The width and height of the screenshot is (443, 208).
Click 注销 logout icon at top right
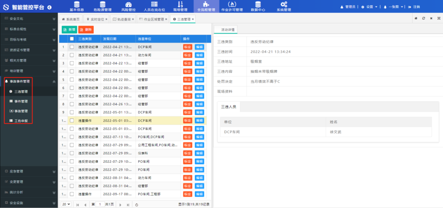point(410,7)
